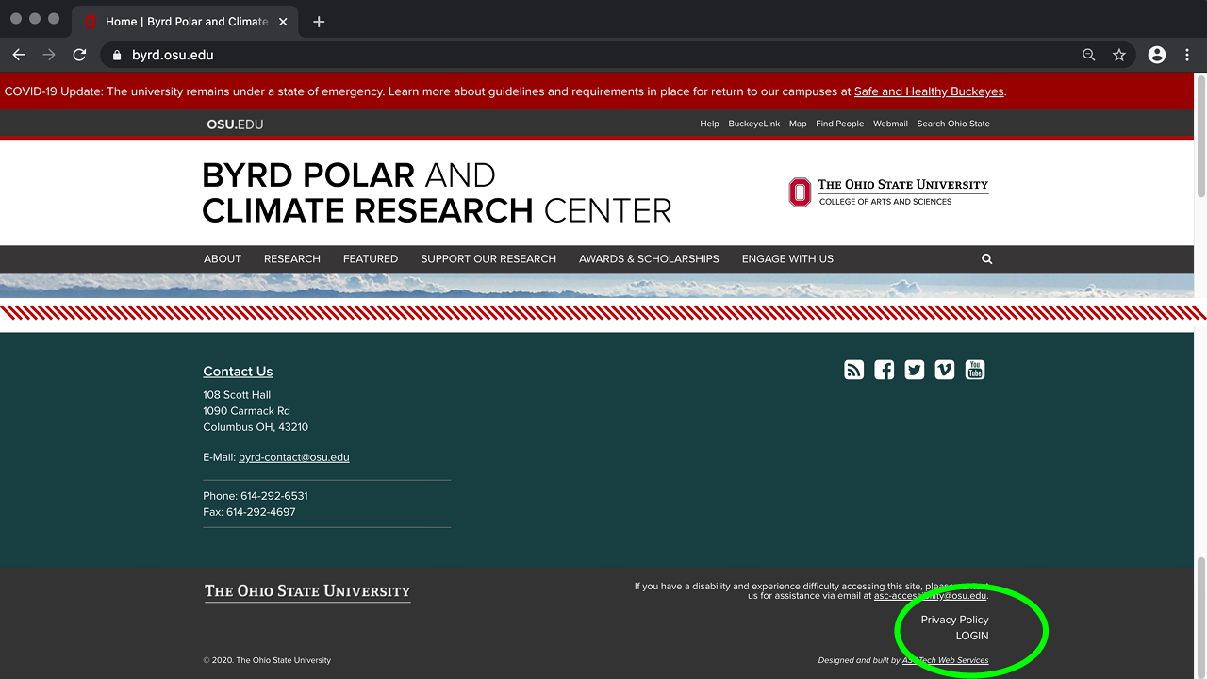This screenshot has width=1207, height=679.
Task: Follow the Safe and Healthy Buckeyes link
Action: 929,91
